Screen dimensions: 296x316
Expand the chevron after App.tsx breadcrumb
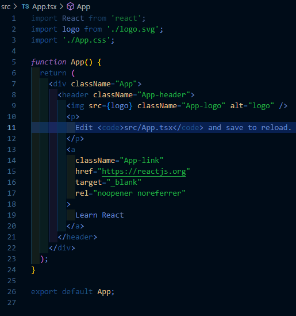(x=61, y=7)
